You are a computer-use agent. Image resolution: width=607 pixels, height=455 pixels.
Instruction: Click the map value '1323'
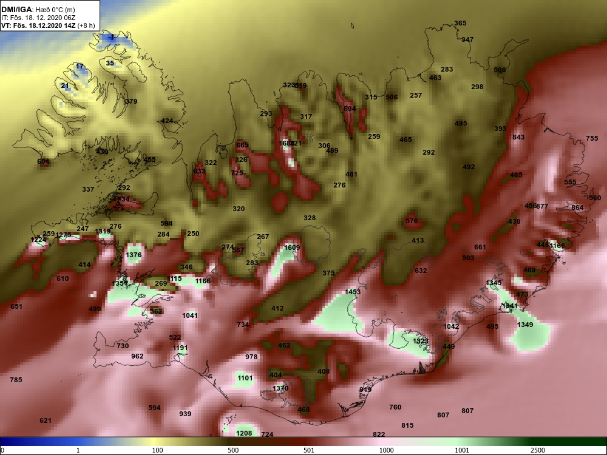421,341
